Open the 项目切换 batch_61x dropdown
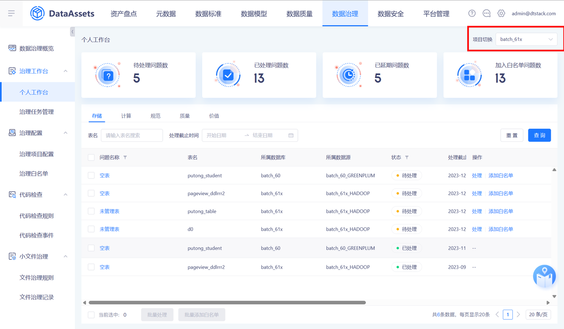564x329 pixels. 526,39
